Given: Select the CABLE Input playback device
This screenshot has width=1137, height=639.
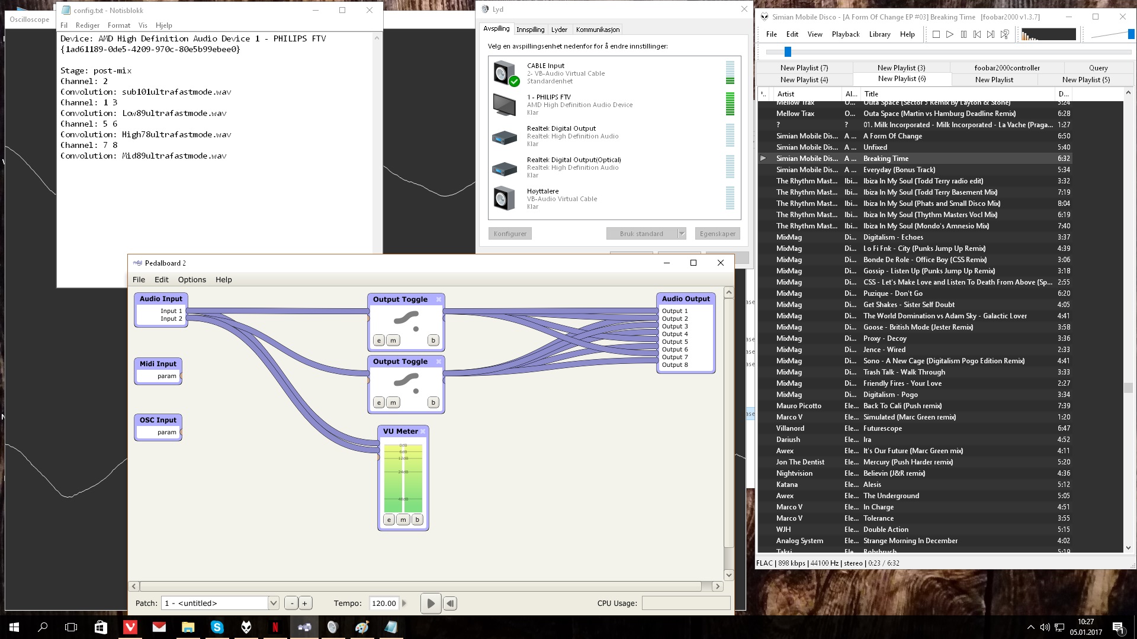Looking at the screenshot, I should pos(614,73).
